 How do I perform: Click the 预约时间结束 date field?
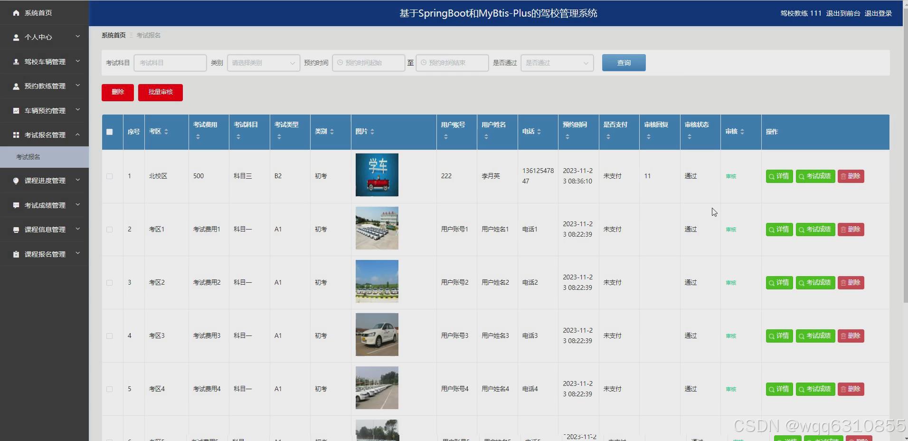(452, 63)
